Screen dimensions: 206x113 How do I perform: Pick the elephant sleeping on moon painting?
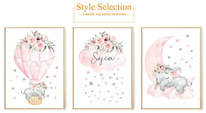point(171,68)
